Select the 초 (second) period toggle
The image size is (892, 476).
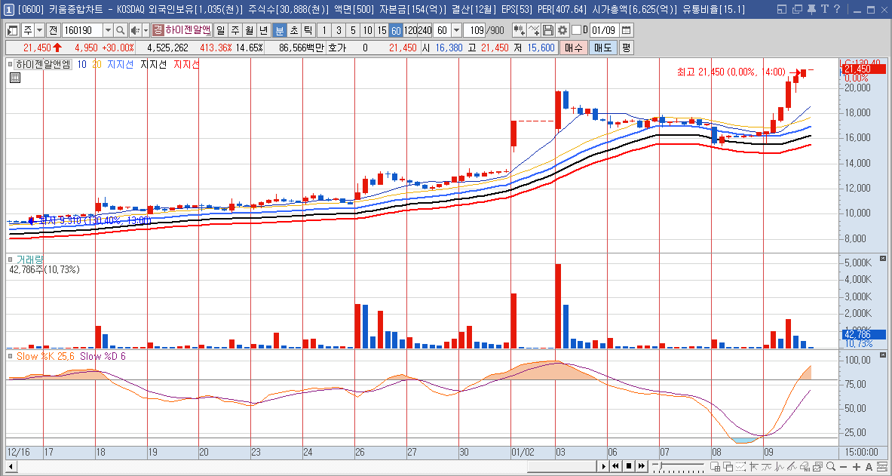click(x=293, y=30)
